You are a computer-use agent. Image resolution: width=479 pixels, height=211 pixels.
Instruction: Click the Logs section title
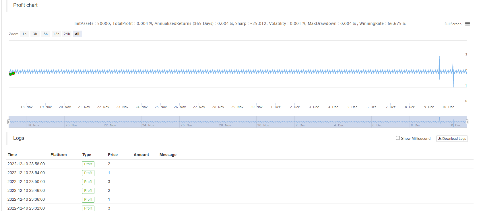pyautogui.click(x=19, y=138)
